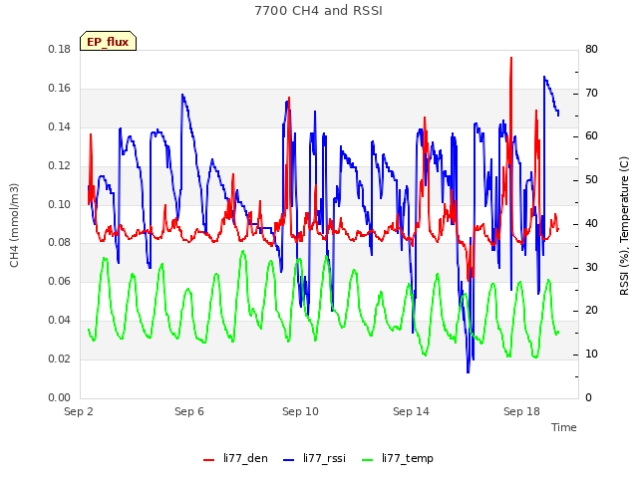This screenshot has height=478, width=638.
Task: Click the 0.16 left axis value
Action: (60, 89)
